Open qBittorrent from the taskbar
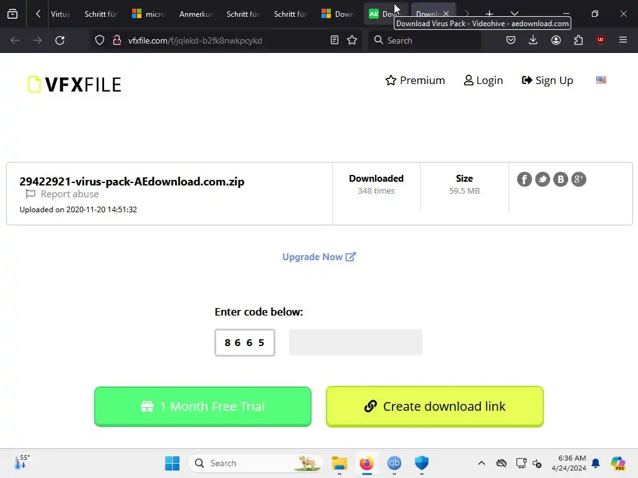This screenshot has height=478, width=638. [394, 463]
